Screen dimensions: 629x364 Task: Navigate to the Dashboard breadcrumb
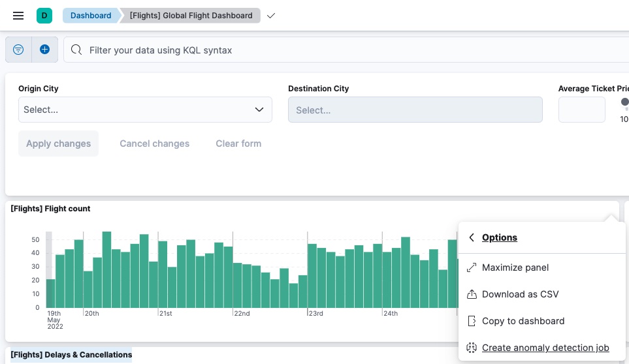(x=91, y=16)
